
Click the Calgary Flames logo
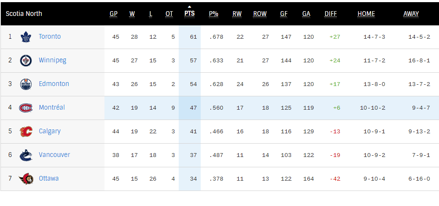[x=26, y=131]
